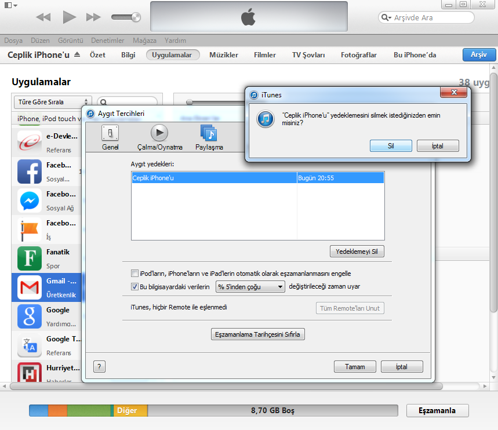Click the Hurriyet app icon
Screen dimensions: 498x430
pos(30,372)
